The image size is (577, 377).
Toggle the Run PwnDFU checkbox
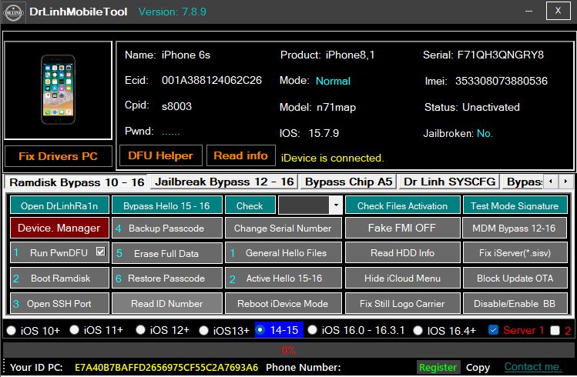click(100, 252)
